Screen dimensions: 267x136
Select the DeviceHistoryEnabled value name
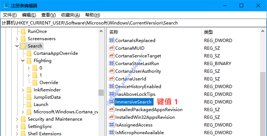(138, 87)
